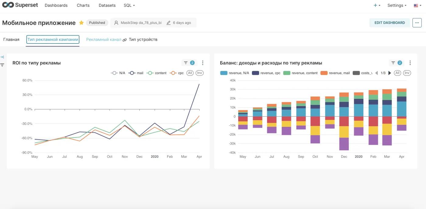Click All button in Баланс chart legend
The image size is (426, 209).
pyautogui.click(x=397, y=73)
